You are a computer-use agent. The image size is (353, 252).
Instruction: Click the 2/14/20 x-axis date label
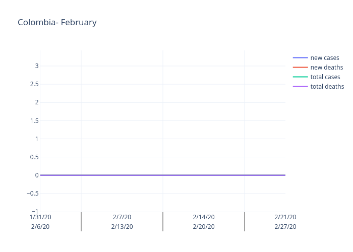(x=204, y=217)
